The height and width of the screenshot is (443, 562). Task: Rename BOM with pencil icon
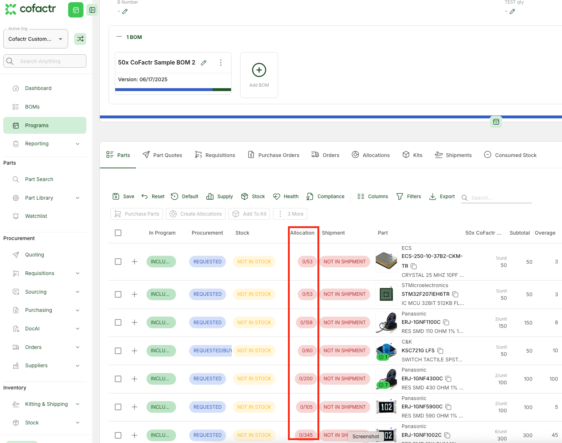coord(204,63)
